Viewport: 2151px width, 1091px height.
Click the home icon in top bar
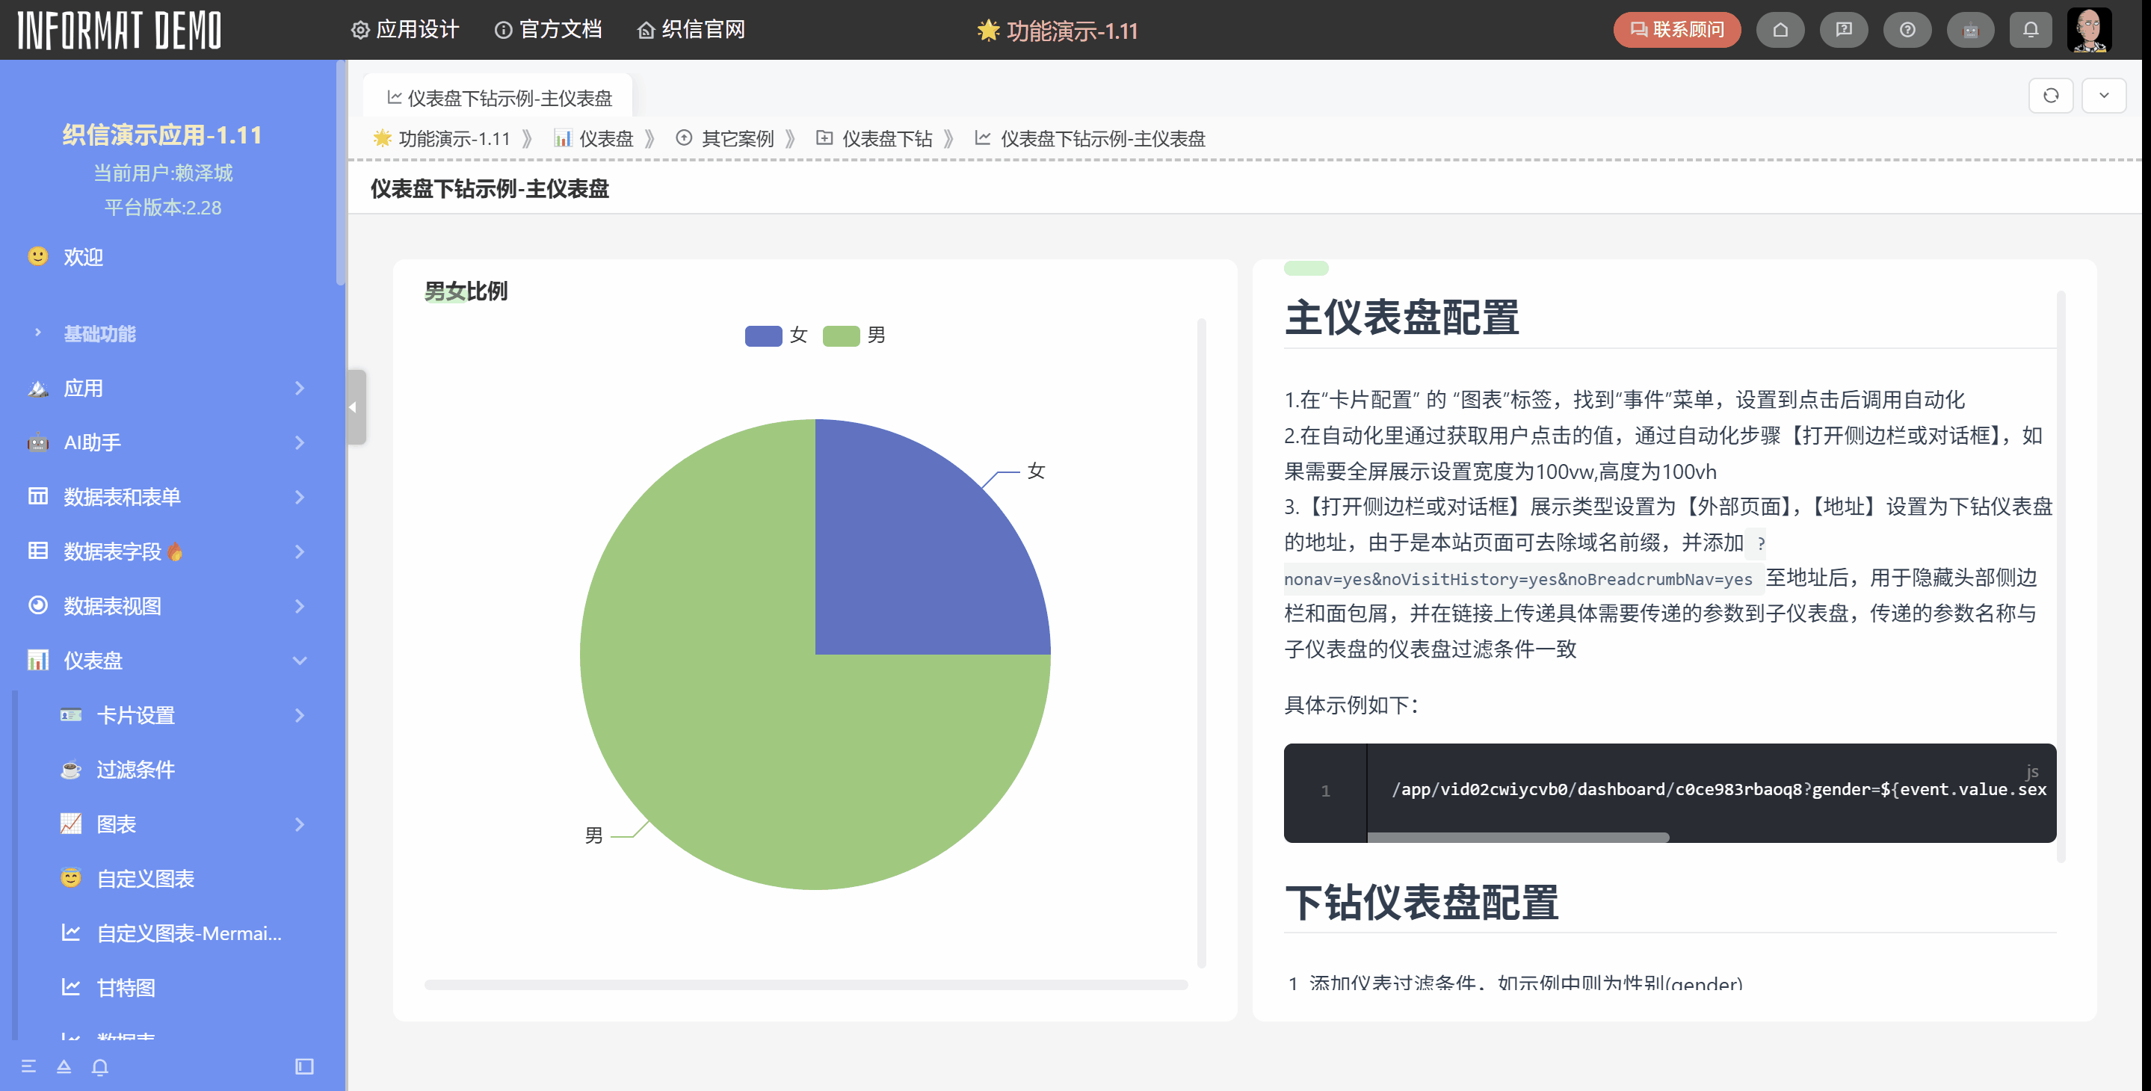[1780, 30]
